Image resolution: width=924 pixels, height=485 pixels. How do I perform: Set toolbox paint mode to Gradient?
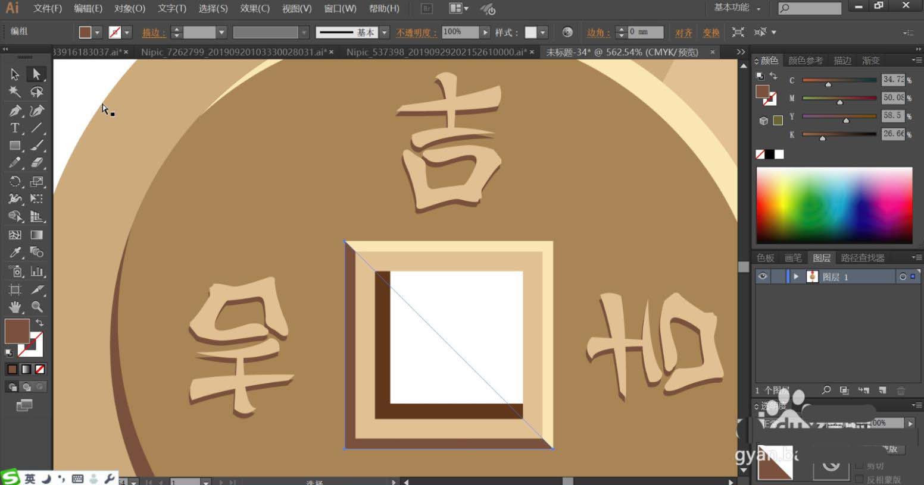click(x=26, y=369)
